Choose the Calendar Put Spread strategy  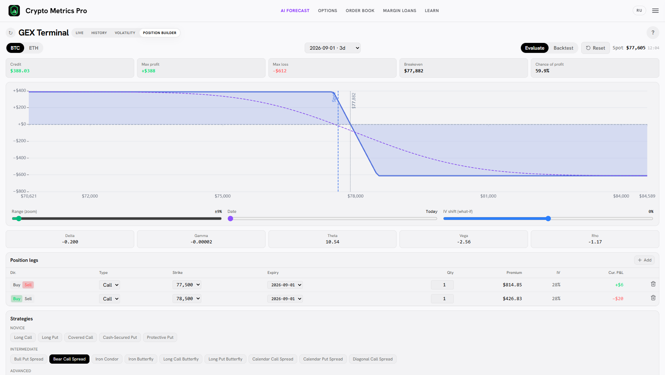point(323,359)
